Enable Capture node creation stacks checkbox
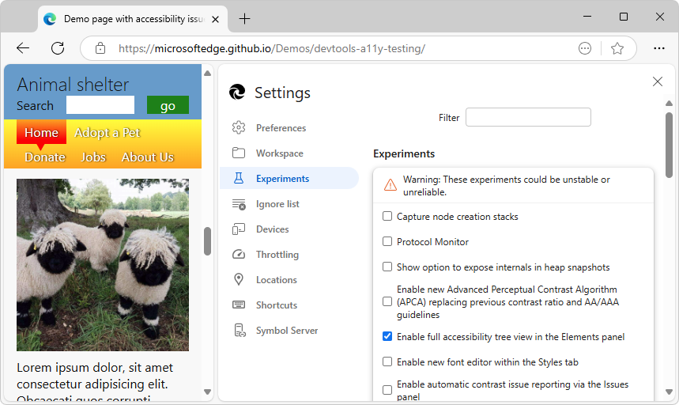 (x=387, y=217)
